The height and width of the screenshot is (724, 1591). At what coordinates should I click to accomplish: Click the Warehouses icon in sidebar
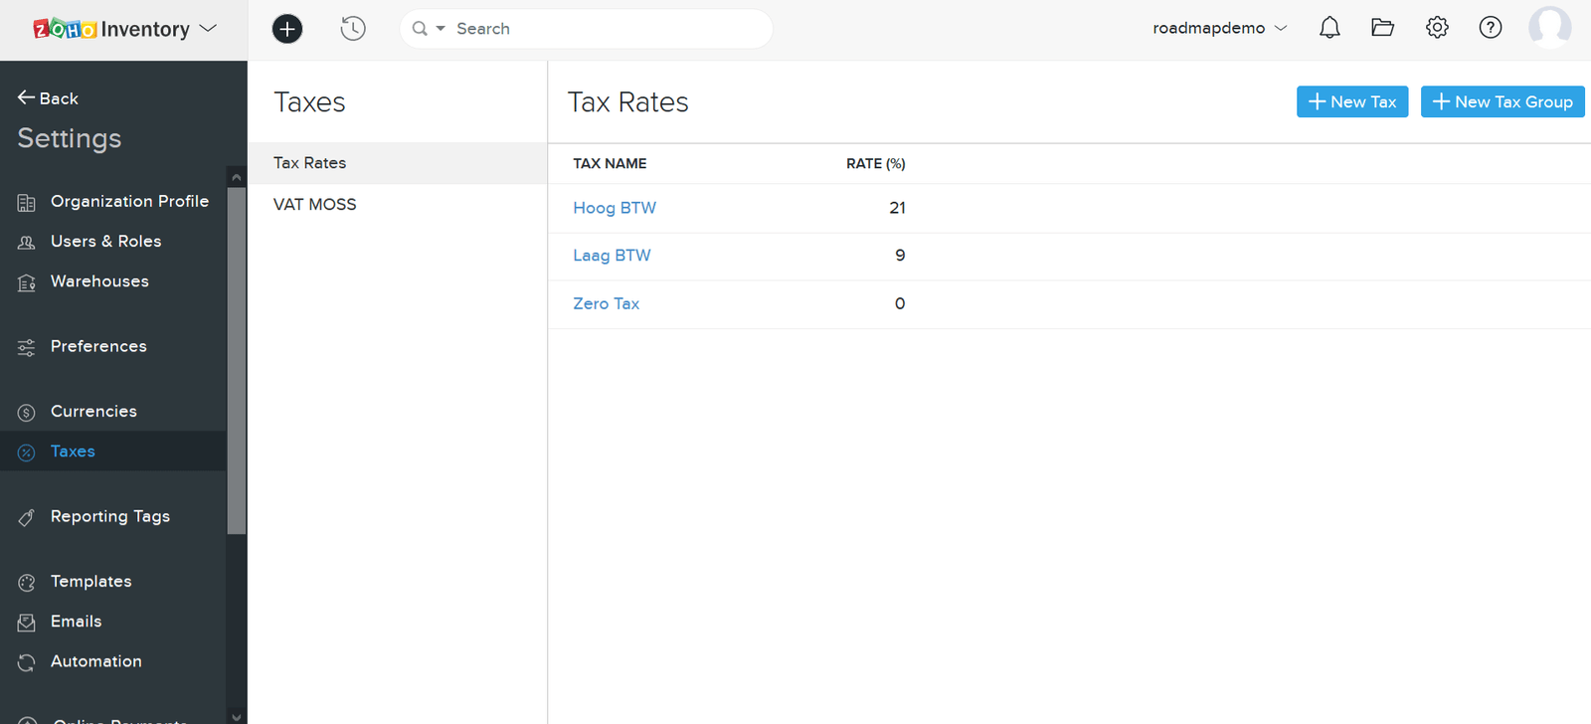pos(27,283)
